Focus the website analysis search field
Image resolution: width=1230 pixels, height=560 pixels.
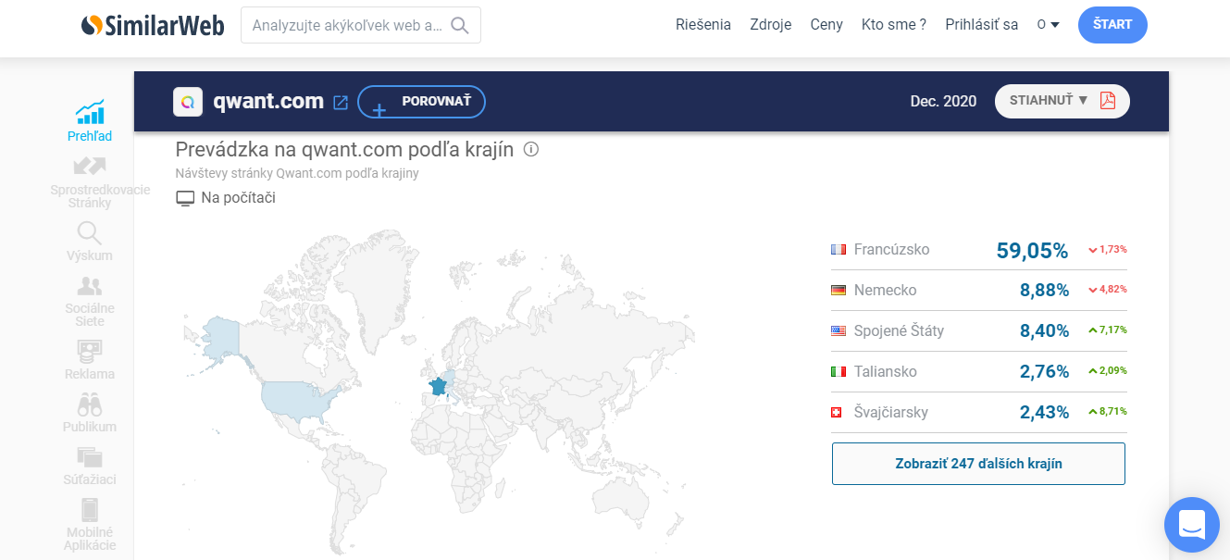(361, 25)
